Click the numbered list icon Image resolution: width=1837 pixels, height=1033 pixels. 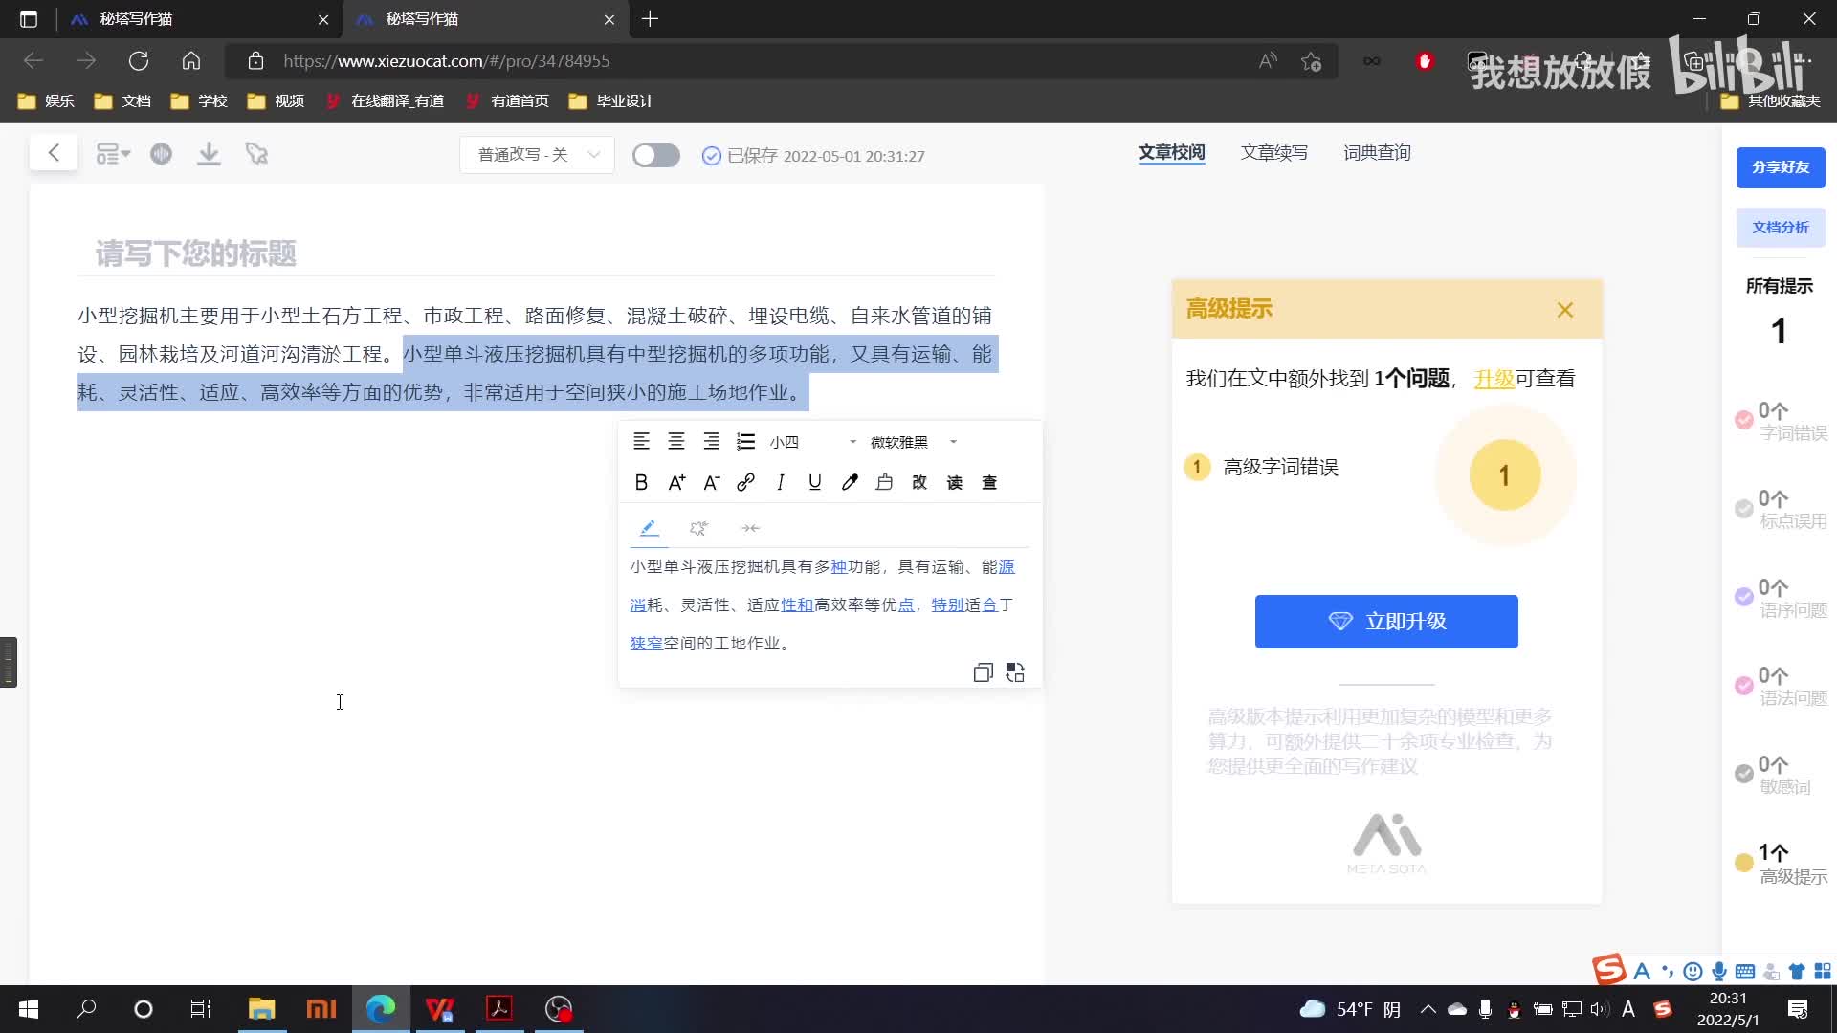pyautogui.click(x=745, y=442)
